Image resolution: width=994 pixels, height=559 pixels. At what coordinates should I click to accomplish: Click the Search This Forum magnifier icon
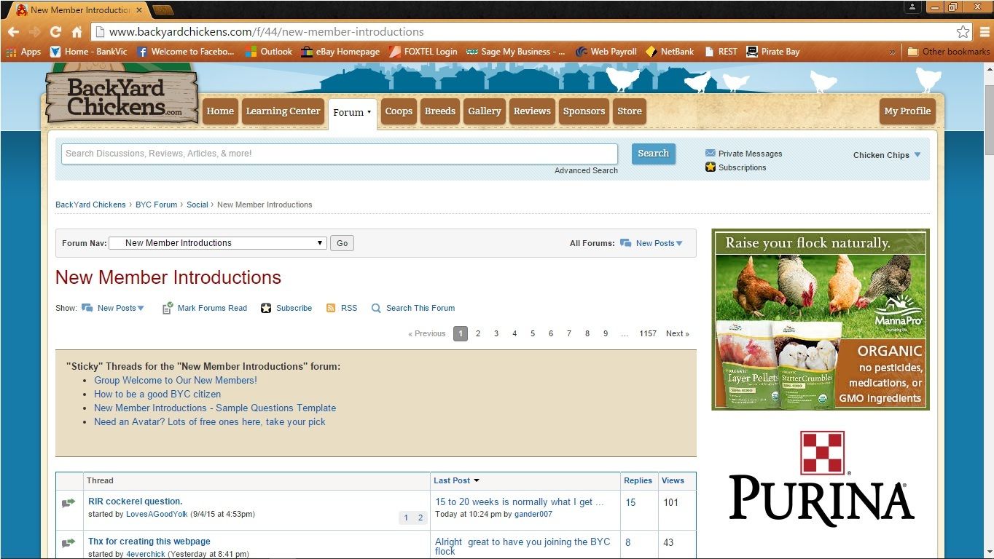376,308
